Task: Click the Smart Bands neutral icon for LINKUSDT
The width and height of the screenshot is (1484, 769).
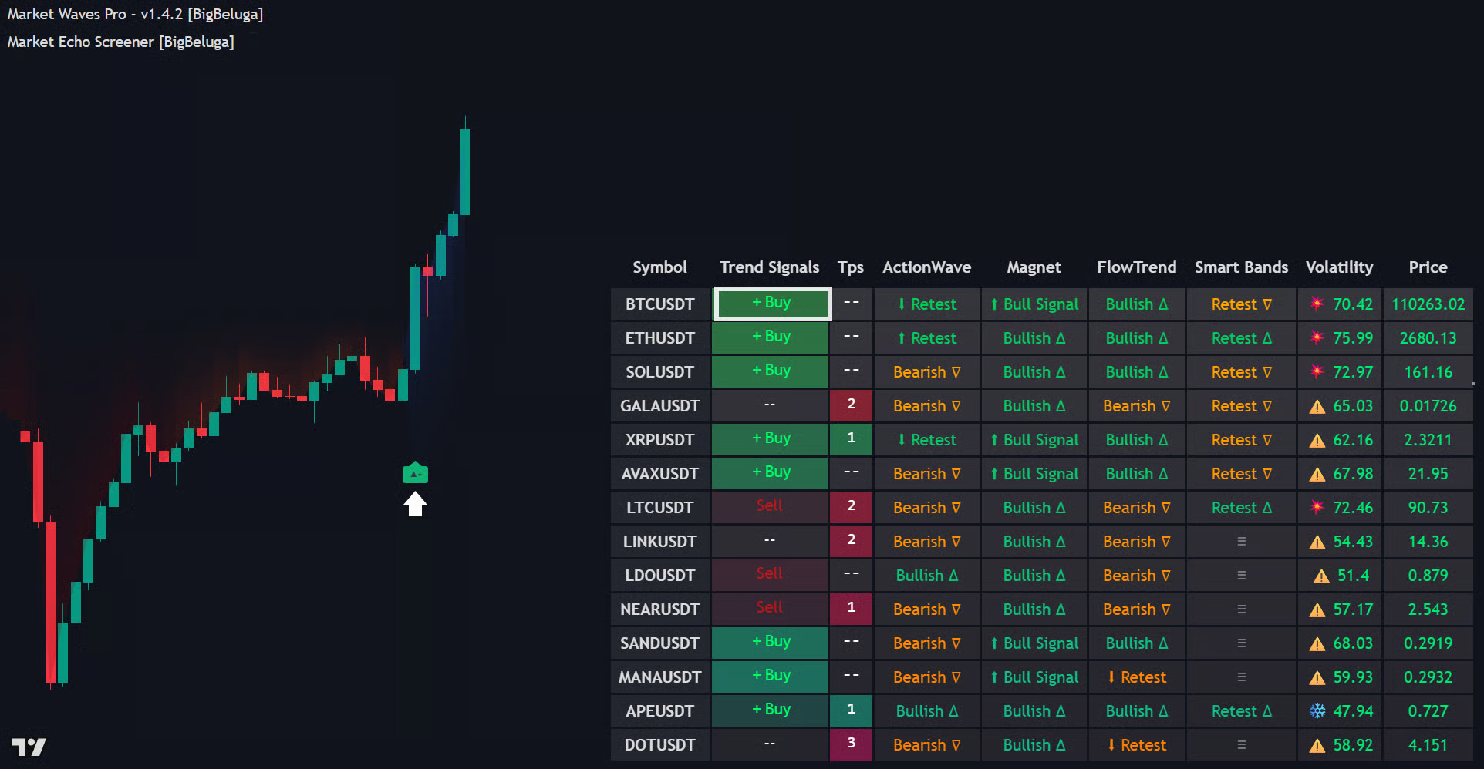Action: coord(1241,542)
